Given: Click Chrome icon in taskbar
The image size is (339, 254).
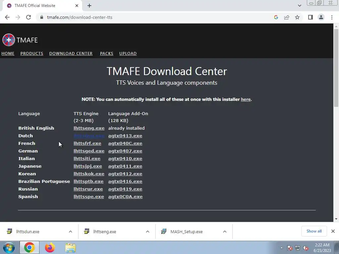Looking at the screenshot, I should 29,247.
